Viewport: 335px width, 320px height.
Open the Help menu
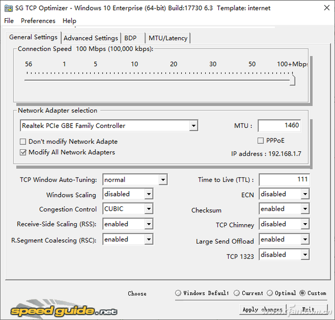coord(69,21)
